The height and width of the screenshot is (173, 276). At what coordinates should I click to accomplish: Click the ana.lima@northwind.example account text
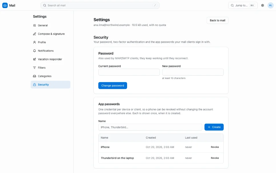pos(112,25)
